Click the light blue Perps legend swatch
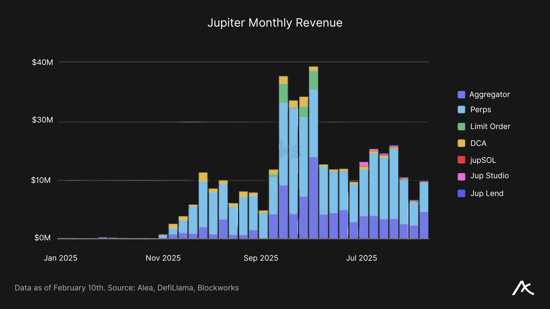 tap(461, 110)
